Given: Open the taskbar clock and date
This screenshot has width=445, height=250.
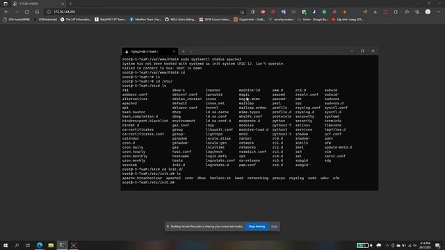Looking at the screenshot, I should pyautogui.click(x=425, y=245).
